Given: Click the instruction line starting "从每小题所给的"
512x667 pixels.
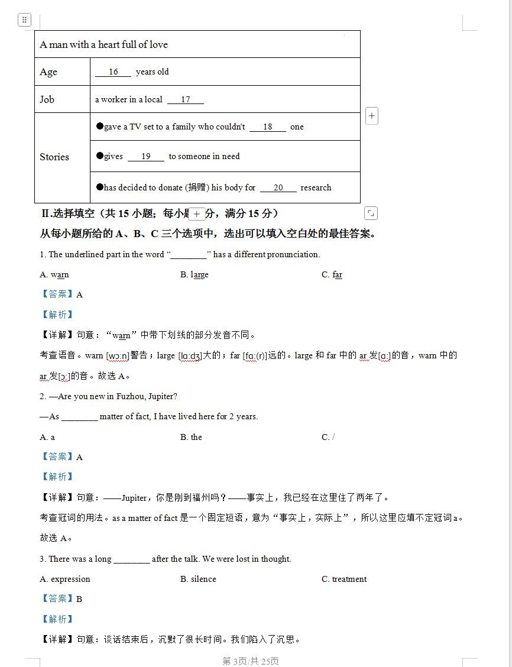Looking at the screenshot, I should (x=208, y=234).
